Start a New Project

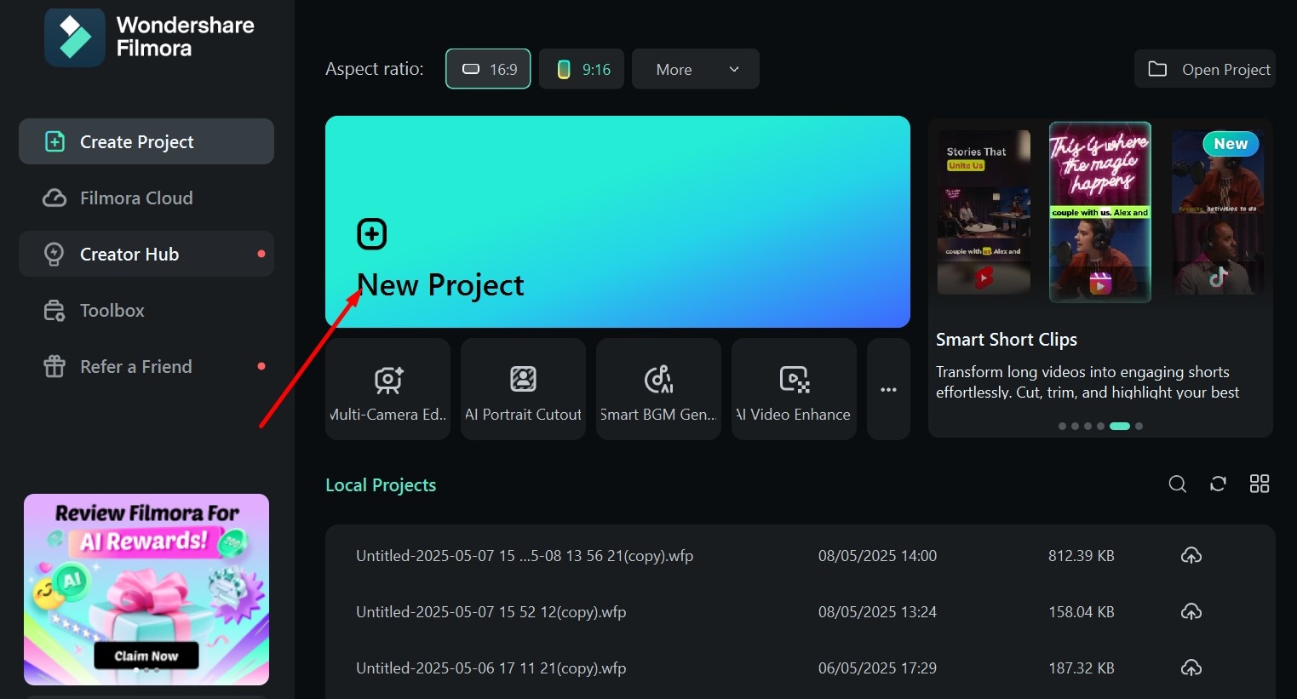point(617,221)
